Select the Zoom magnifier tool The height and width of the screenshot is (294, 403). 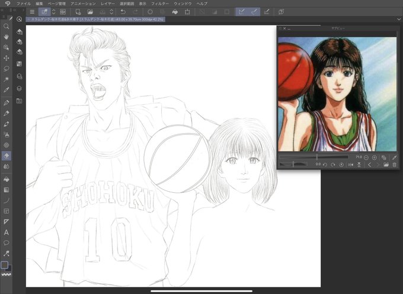tap(6, 27)
